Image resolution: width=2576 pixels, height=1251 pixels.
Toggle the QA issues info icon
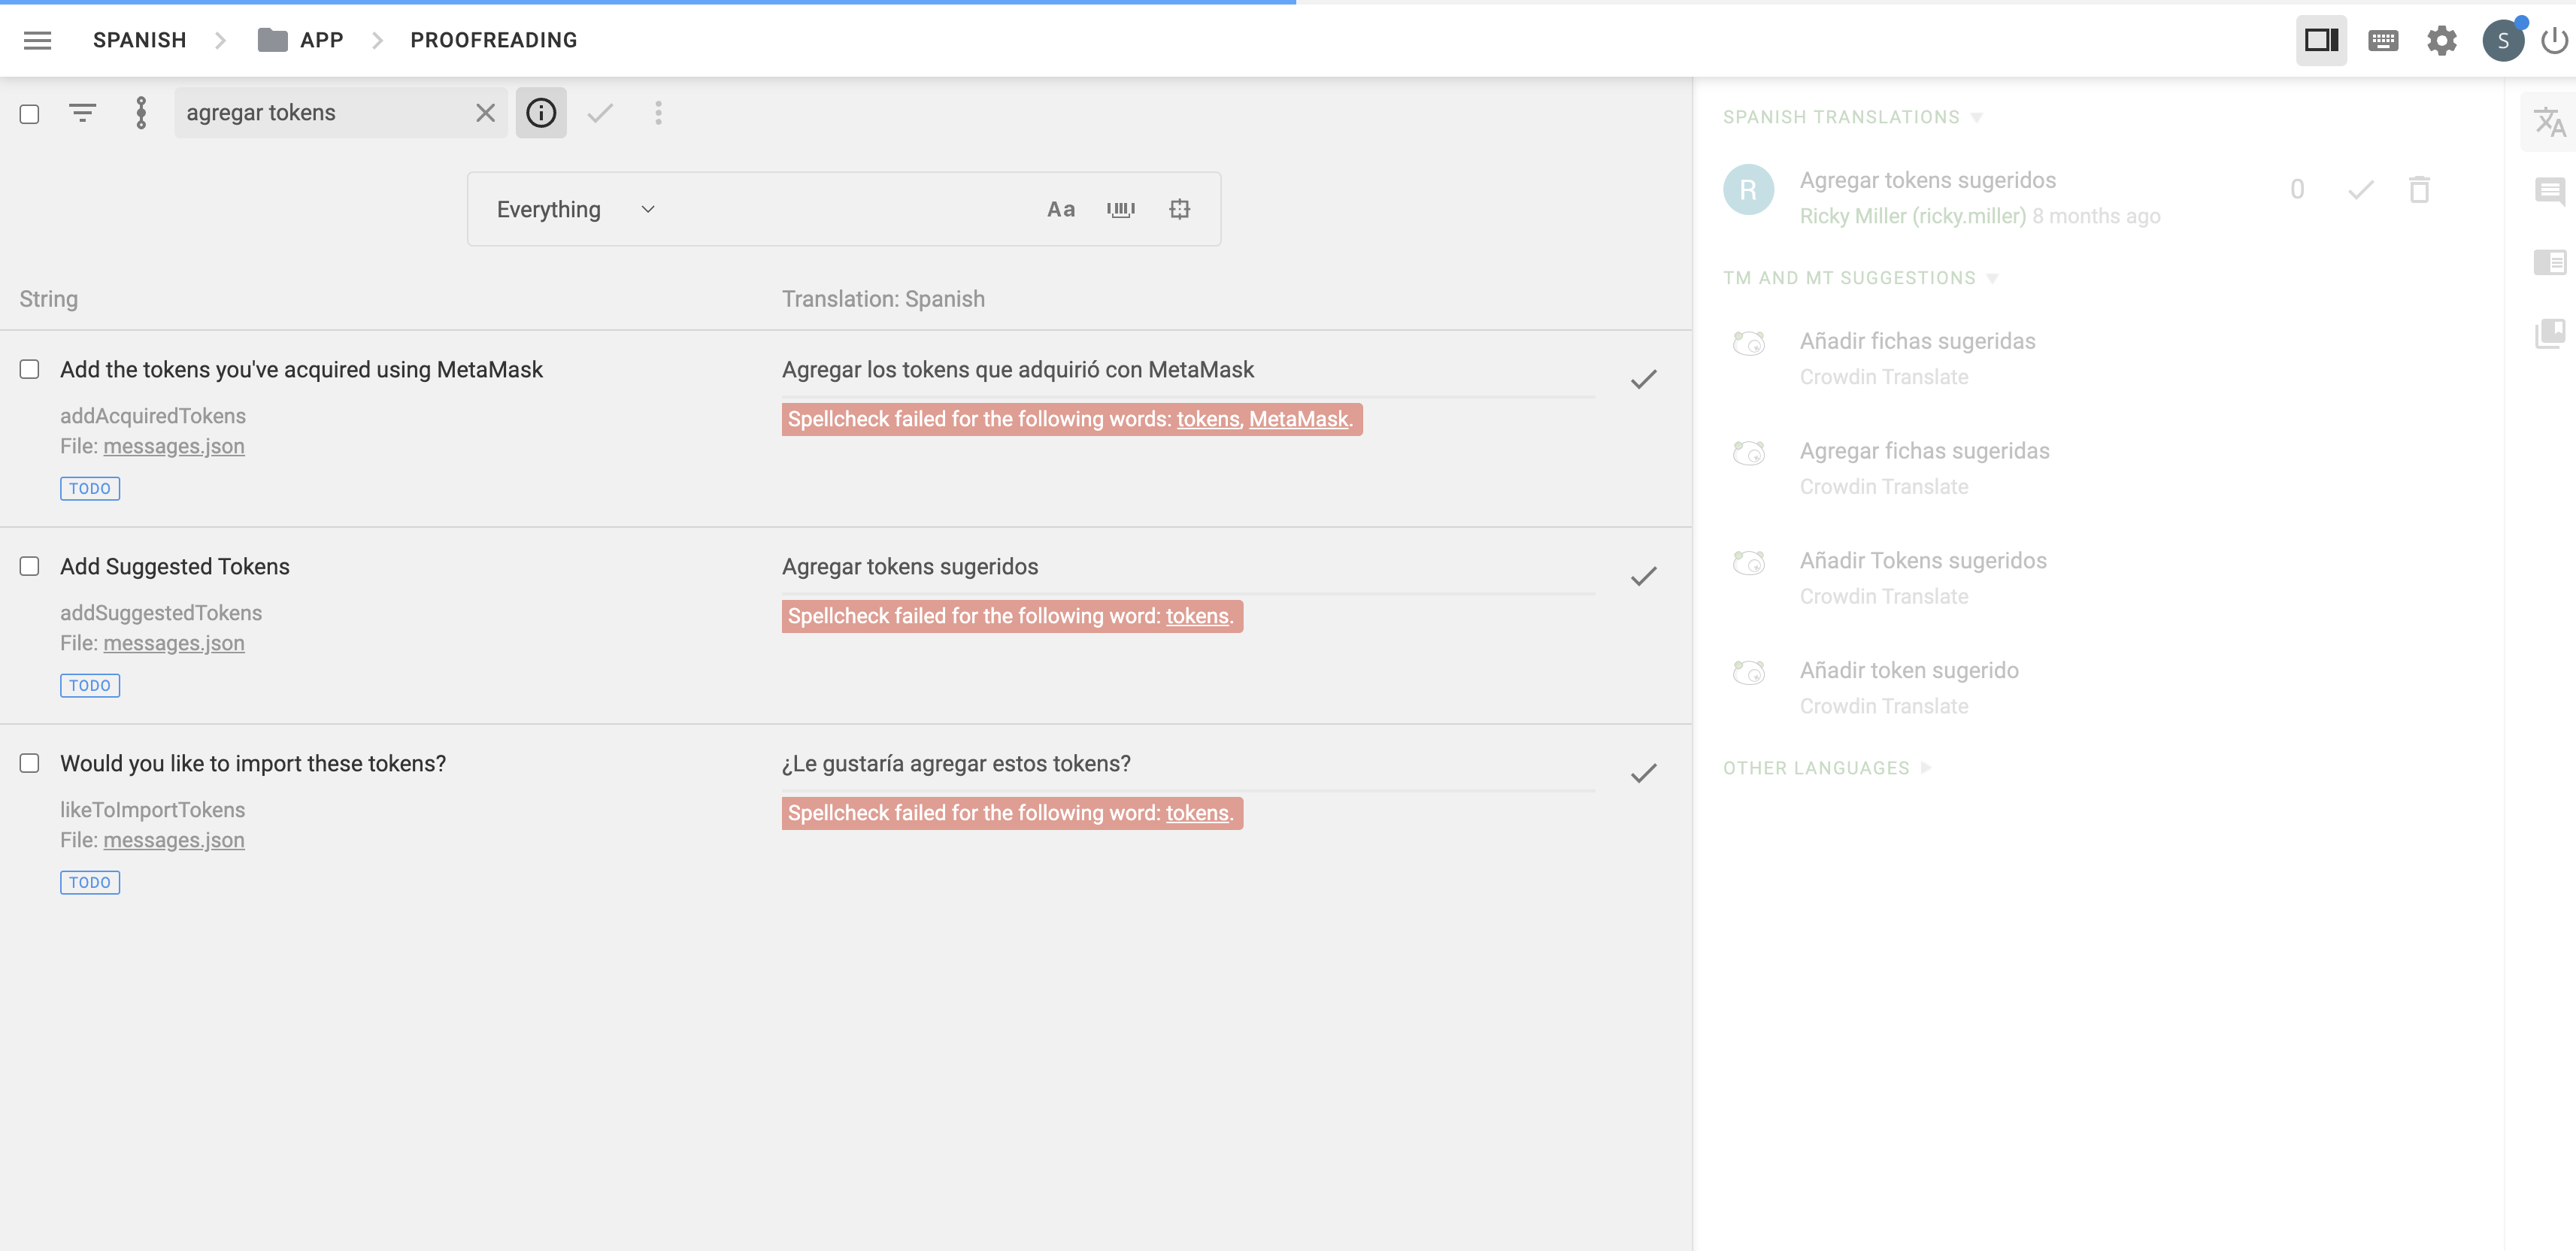tap(541, 113)
